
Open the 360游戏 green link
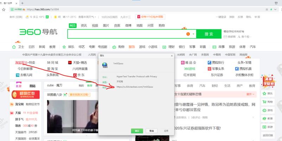tap(189, 69)
